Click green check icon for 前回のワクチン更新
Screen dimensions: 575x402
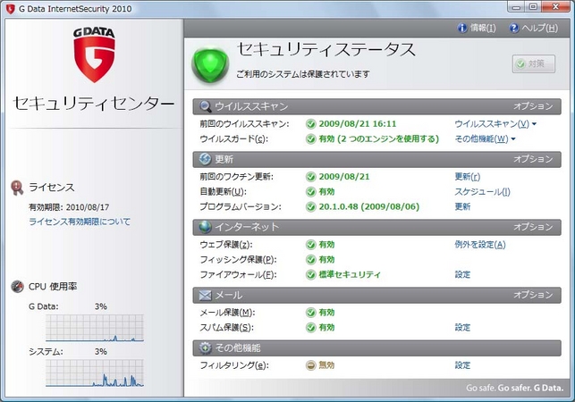click(310, 177)
